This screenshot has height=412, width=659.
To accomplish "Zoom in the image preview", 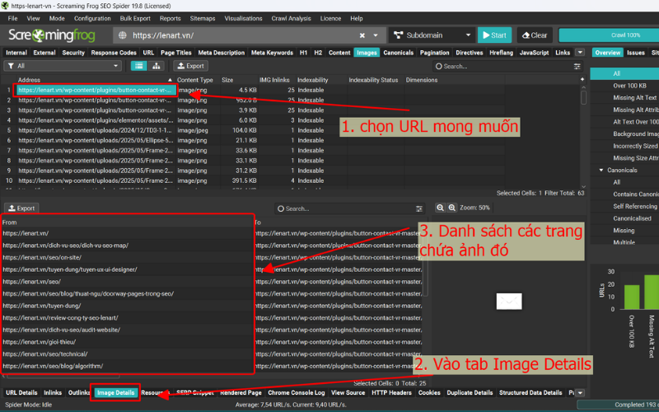I will point(451,208).
